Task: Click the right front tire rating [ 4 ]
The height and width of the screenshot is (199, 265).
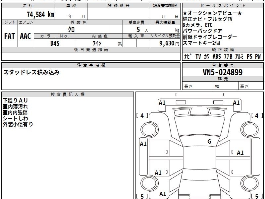Action: pyautogui.click(x=257, y=115)
